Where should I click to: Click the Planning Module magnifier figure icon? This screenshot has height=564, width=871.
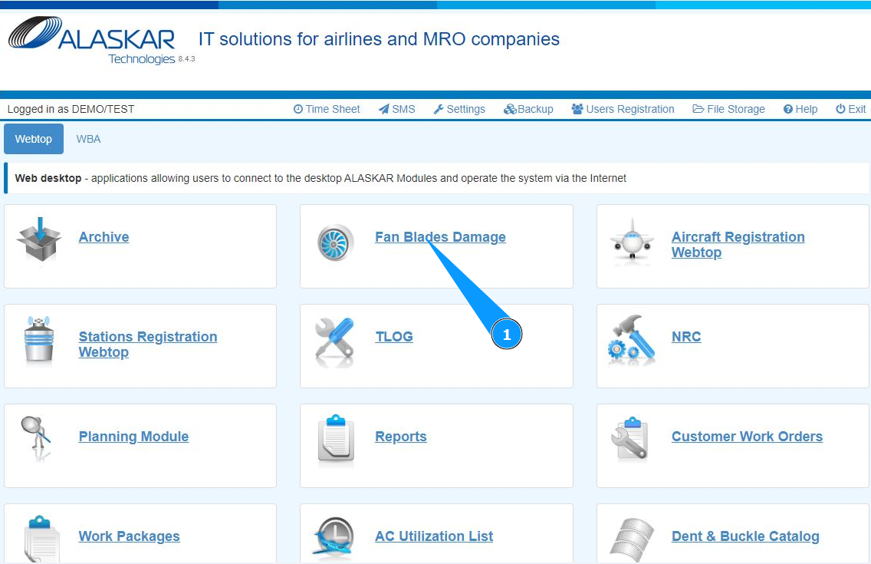coord(36,439)
